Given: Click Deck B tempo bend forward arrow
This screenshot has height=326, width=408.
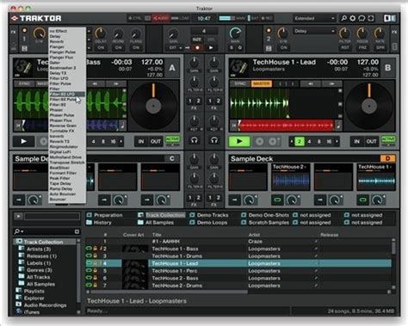Looking at the screenshot, I should click(x=331, y=83).
